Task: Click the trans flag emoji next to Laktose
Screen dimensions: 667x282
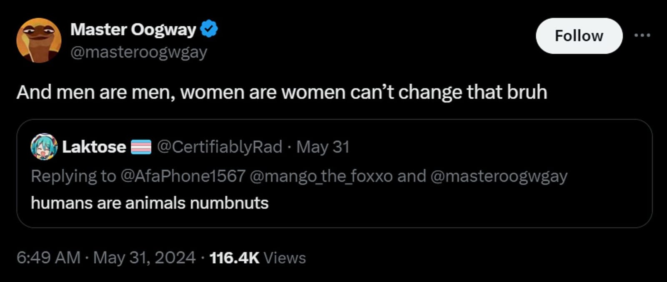Action: click(141, 147)
